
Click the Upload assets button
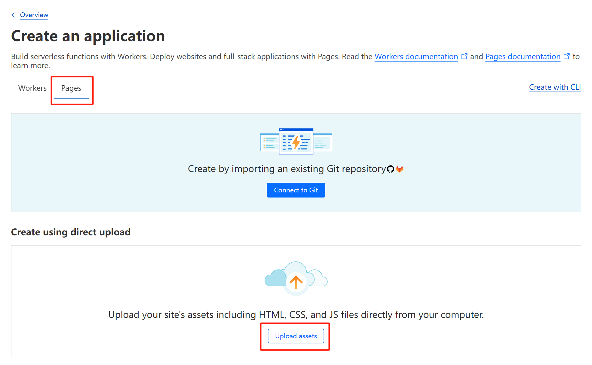[x=296, y=336]
